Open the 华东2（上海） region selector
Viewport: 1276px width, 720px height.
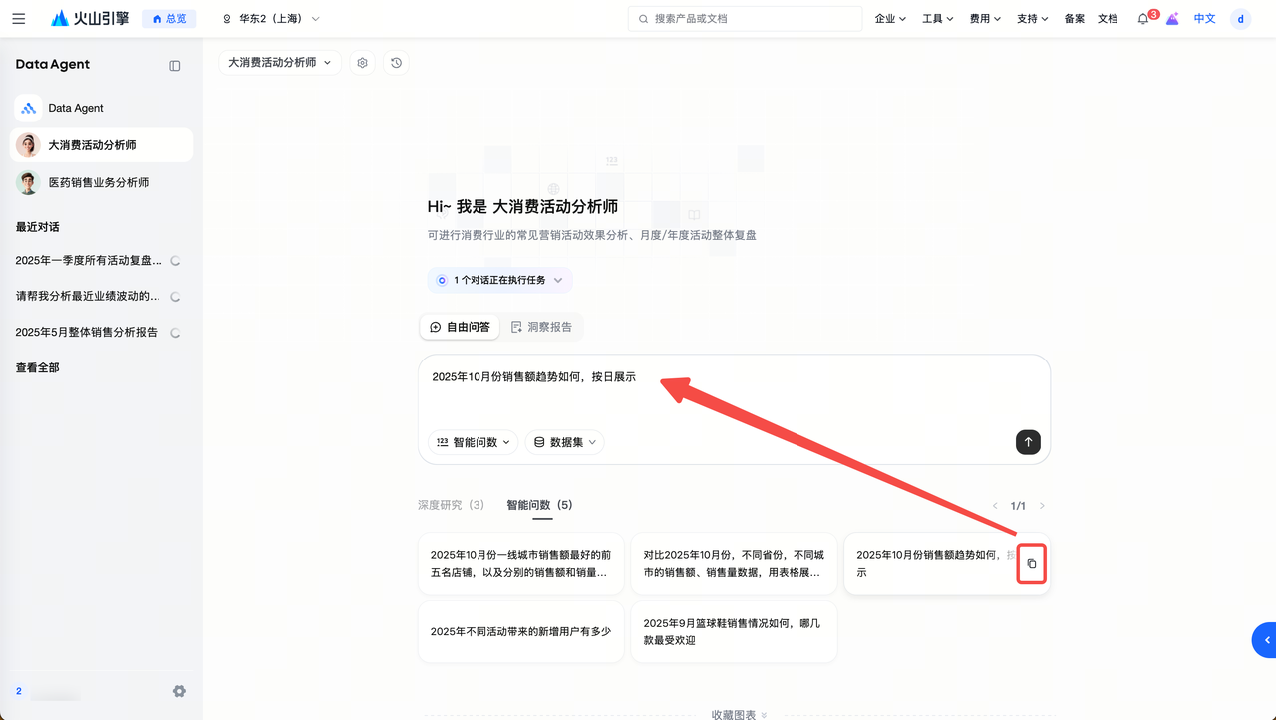coord(270,19)
